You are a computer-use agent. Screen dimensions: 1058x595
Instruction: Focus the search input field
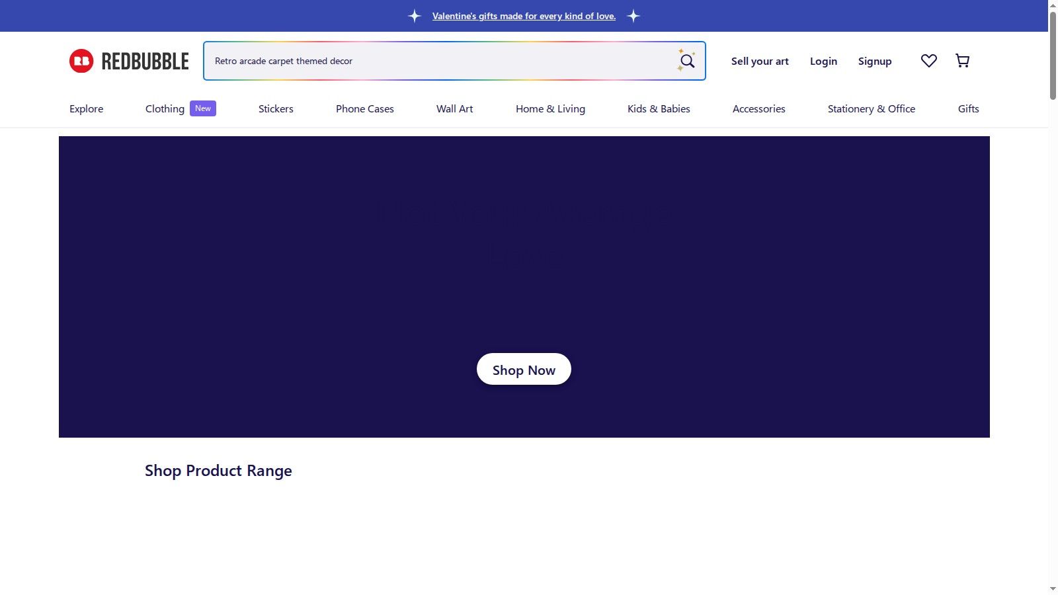440,61
